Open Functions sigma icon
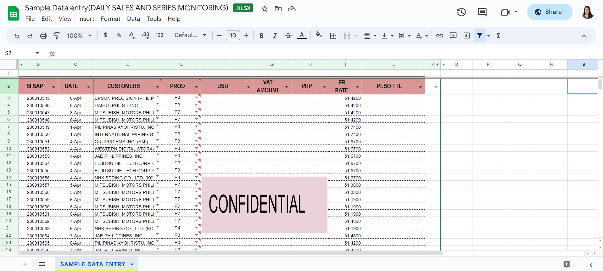 (498, 36)
